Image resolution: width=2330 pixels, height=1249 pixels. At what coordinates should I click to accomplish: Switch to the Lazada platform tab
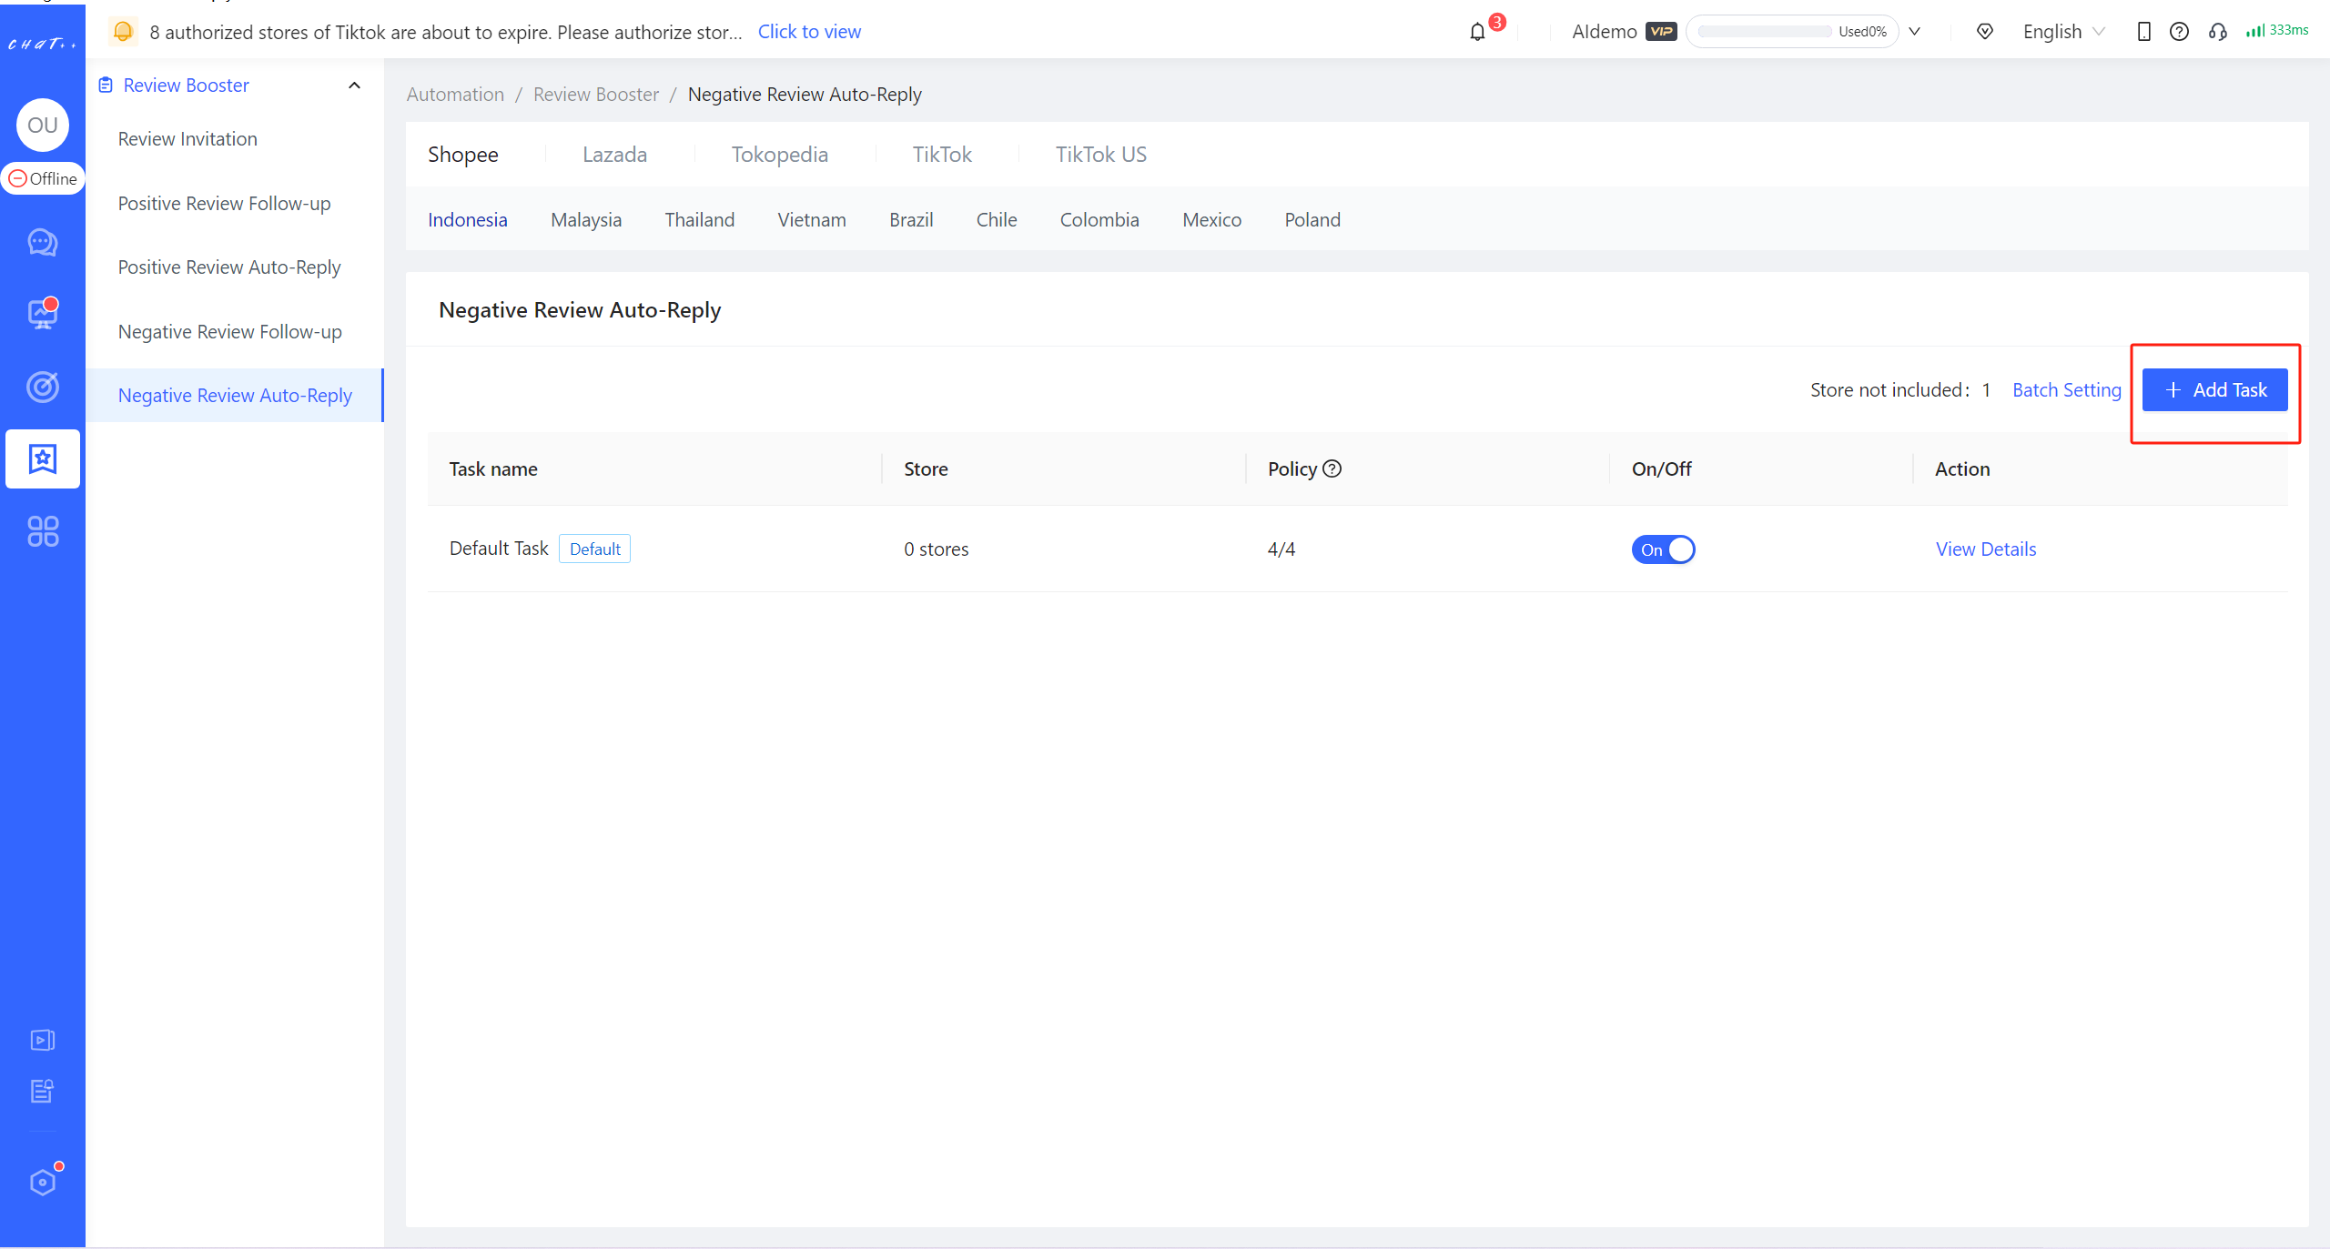coord(614,155)
